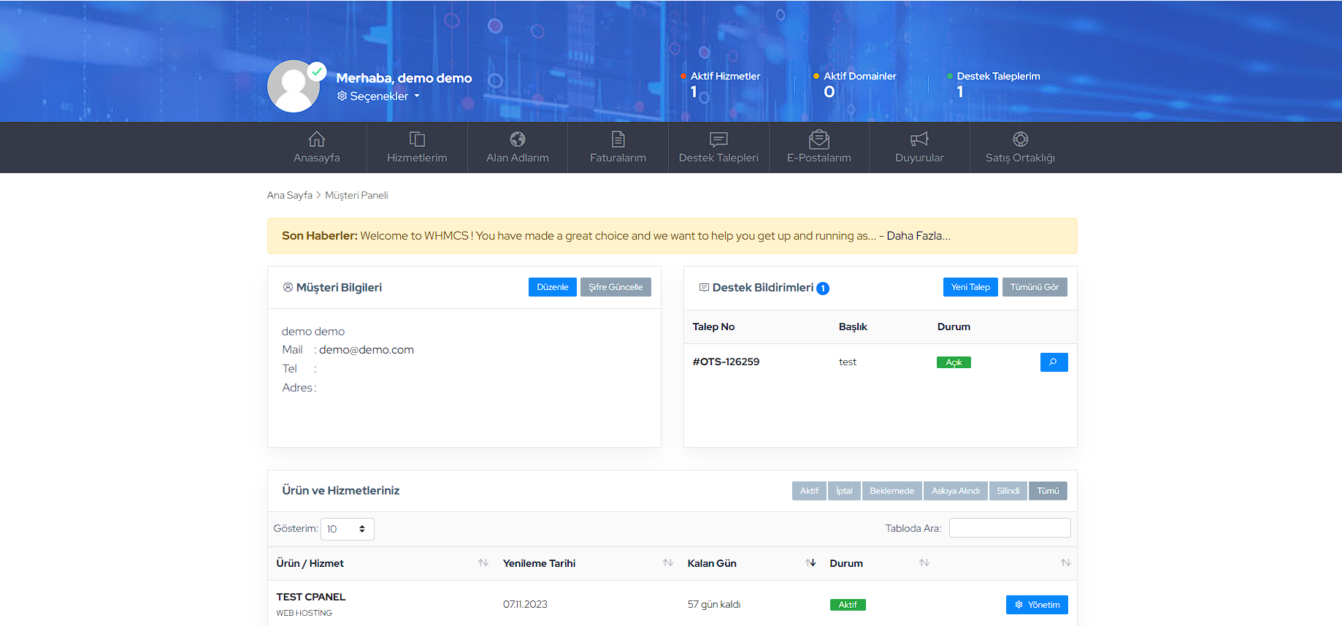
Task: Filter services by Askıya Alındı
Action: [x=955, y=491]
